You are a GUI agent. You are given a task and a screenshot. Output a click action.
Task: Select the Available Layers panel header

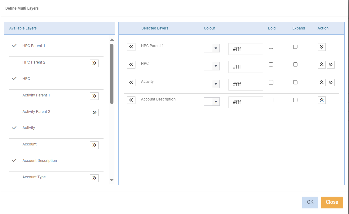tap(23, 28)
